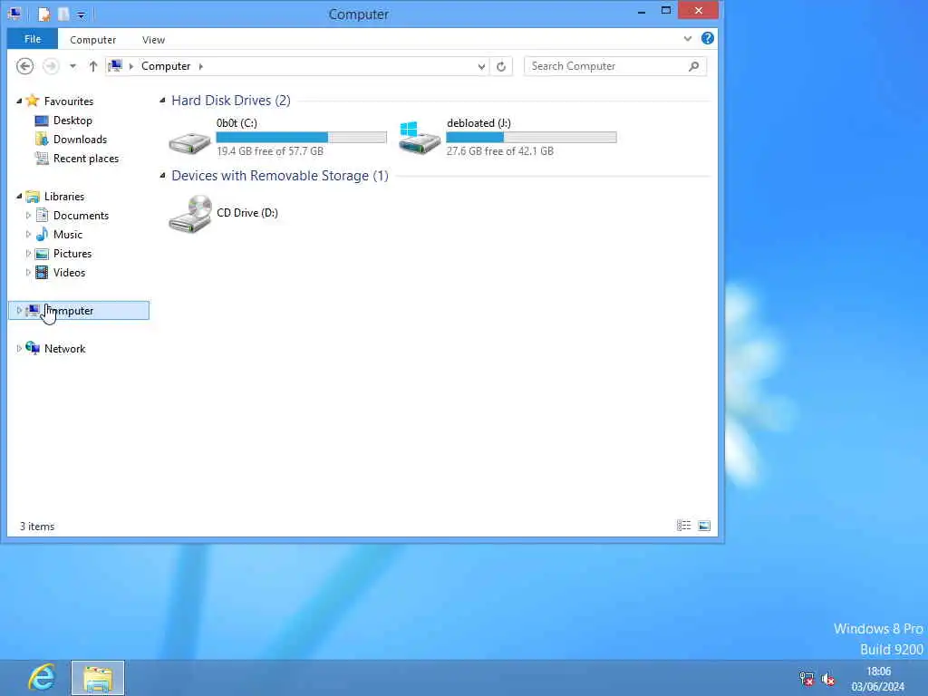The height and width of the screenshot is (696, 928).
Task: Click File Explorer on the taskbar
Action: [x=98, y=678]
